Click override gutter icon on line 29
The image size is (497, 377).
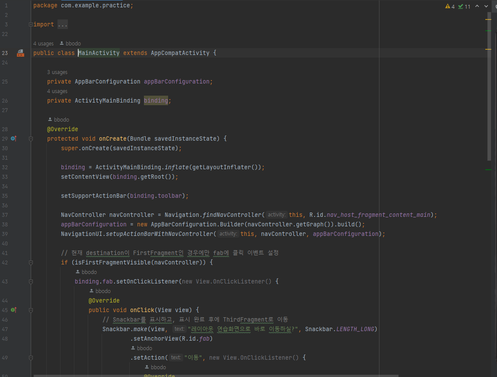tap(13, 139)
